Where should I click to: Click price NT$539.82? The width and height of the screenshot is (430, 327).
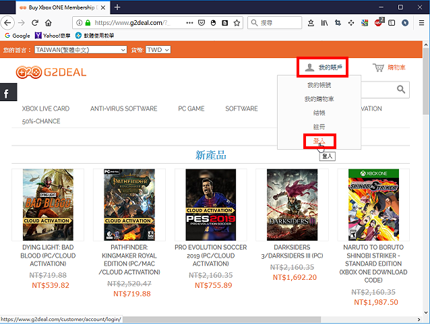click(x=51, y=285)
